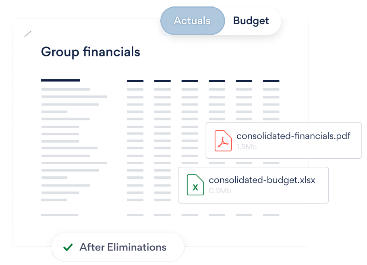Click the small diagonal line icon on the card

tap(28, 34)
